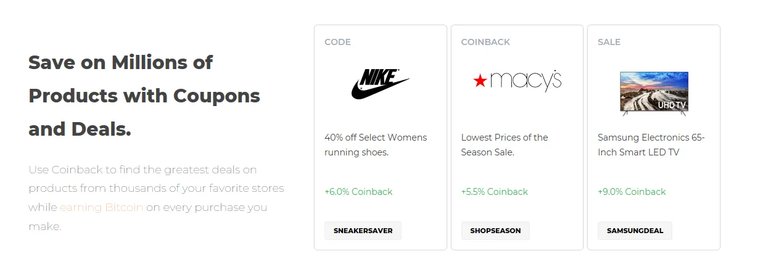Open the 40% off Womens running shoes deal
Image resolution: width=763 pixels, height=280 pixels.
376,145
